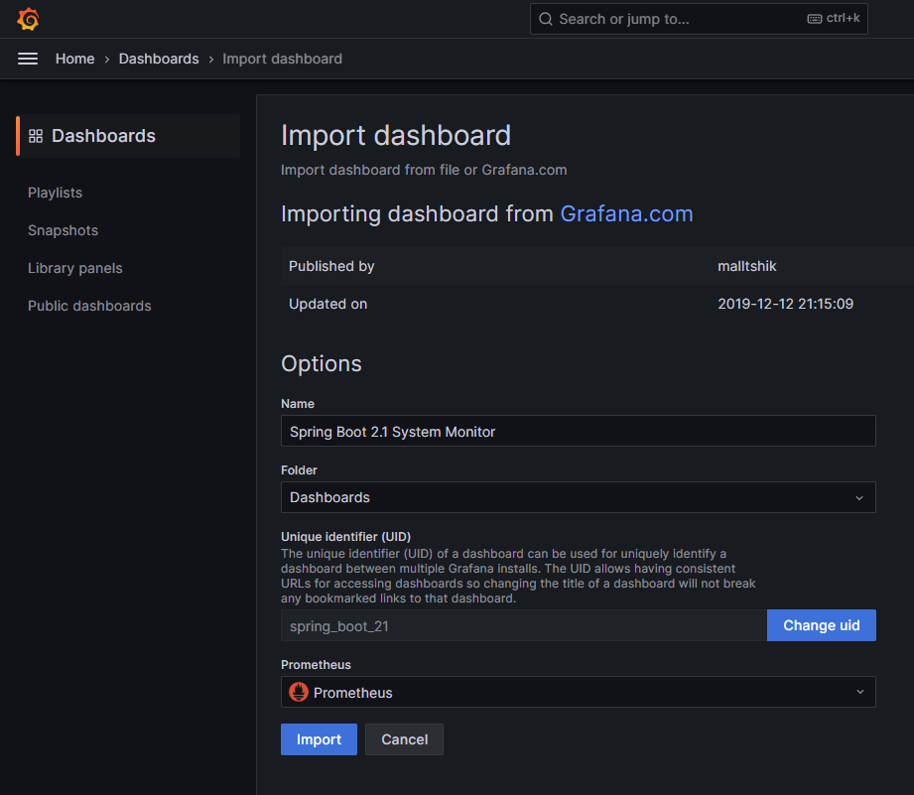Select Dashboards in the sidebar

click(128, 136)
